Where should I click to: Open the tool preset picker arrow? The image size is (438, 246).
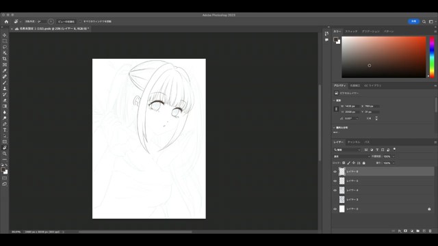point(21,21)
